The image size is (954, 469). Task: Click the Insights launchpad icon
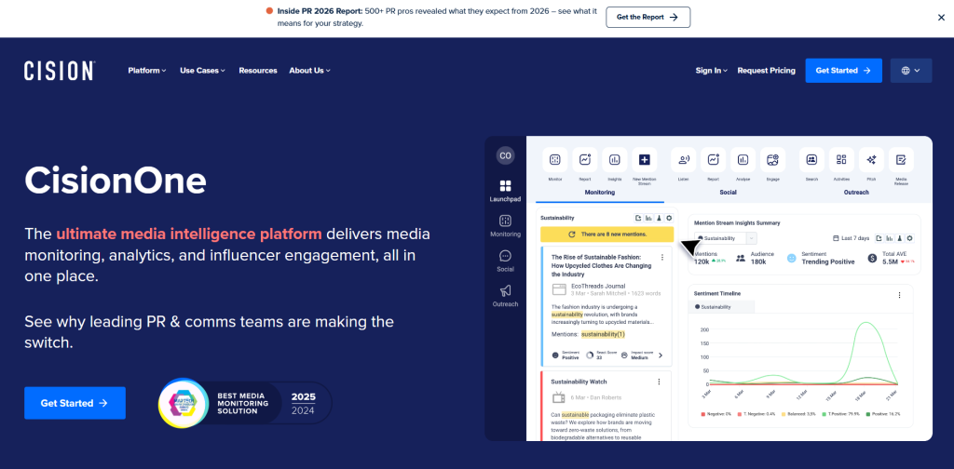[x=615, y=160]
